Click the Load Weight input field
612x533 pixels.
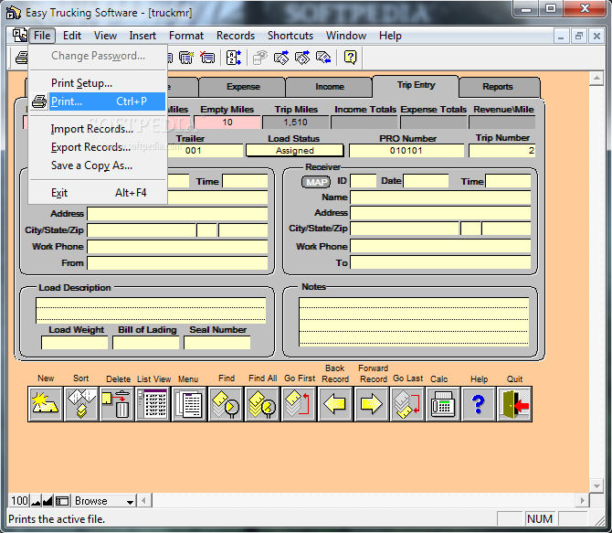pos(75,343)
